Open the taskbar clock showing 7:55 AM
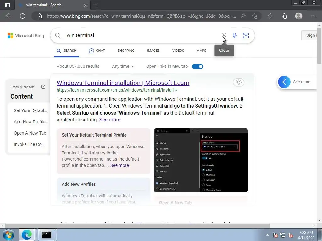Viewport: 322px width, 241px height. click(306, 235)
